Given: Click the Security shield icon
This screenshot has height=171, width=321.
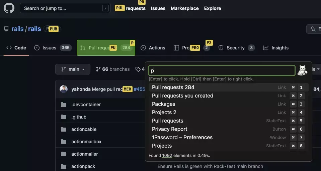Looking at the screenshot, I should coord(221,48).
